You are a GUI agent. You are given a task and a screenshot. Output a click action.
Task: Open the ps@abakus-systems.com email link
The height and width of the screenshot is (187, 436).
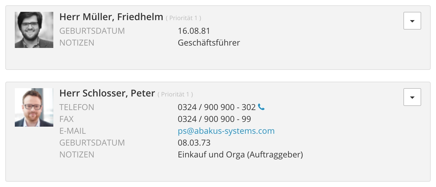coord(226,131)
